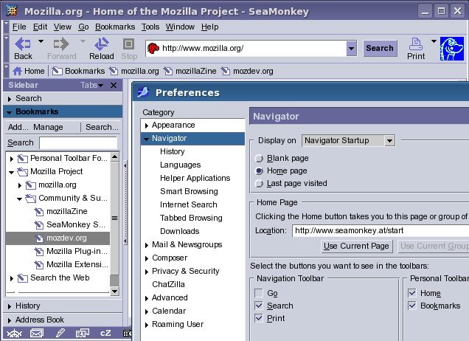The image size is (469, 341).
Task: Click the Mozilla Plug-in... bookmark icon
Action: click(38, 252)
